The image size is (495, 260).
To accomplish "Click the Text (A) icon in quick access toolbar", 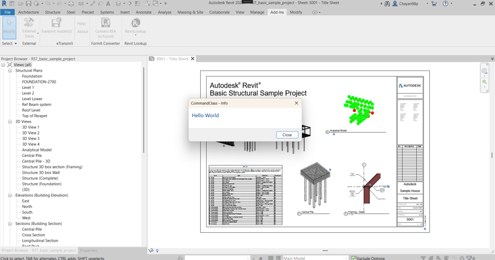I will [x=108, y=4].
